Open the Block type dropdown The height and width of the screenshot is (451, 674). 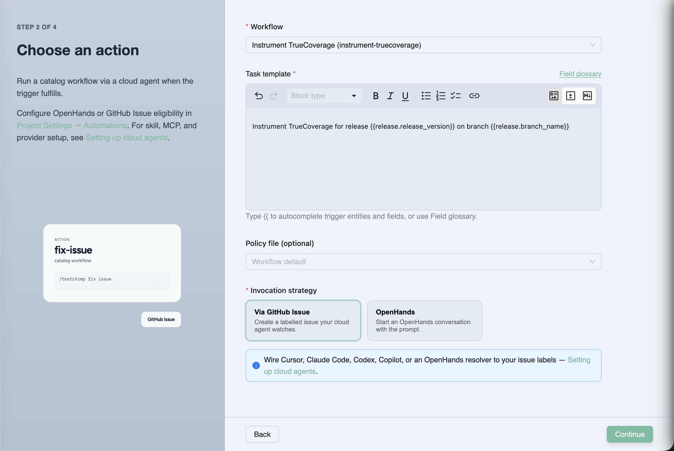pos(324,96)
